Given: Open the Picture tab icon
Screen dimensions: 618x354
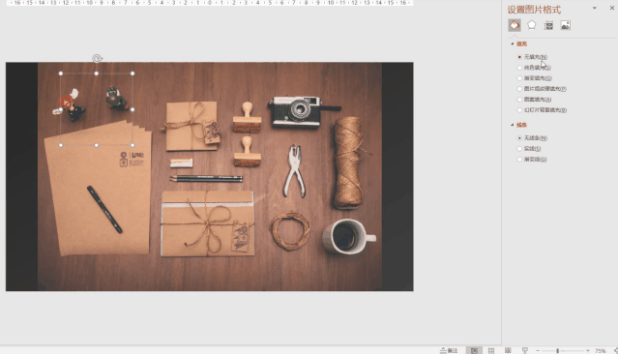Looking at the screenshot, I should click(566, 25).
